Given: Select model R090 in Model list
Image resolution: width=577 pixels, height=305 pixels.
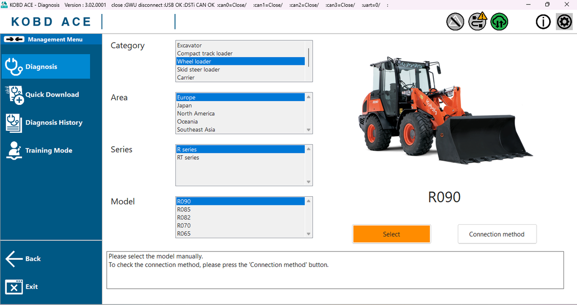Looking at the screenshot, I should coord(240,201).
